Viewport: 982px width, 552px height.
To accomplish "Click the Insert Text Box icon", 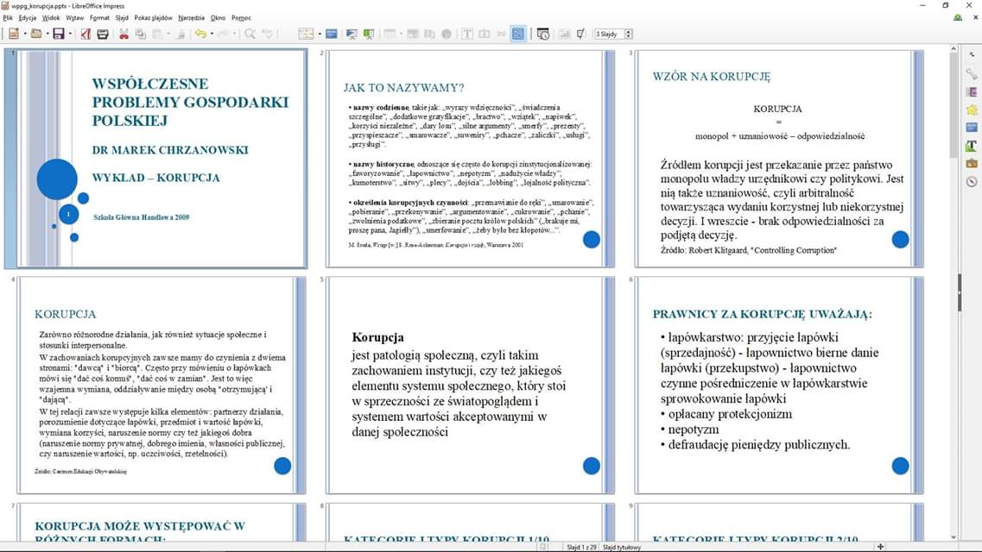I will click(x=467, y=34).
